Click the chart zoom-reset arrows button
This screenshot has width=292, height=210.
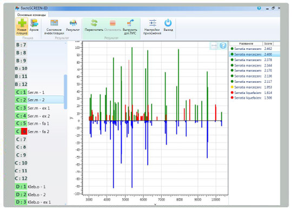[x=214, y=45]
